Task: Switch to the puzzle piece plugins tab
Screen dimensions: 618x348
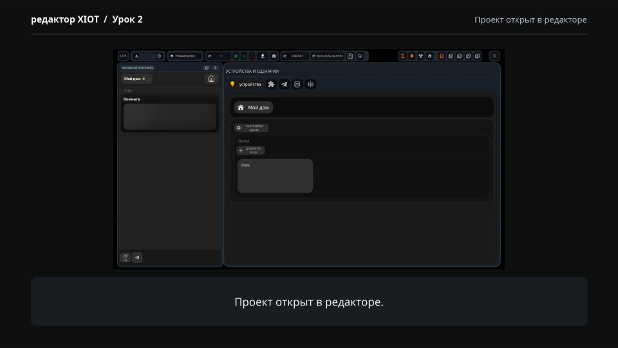Action: click(271, 84)
